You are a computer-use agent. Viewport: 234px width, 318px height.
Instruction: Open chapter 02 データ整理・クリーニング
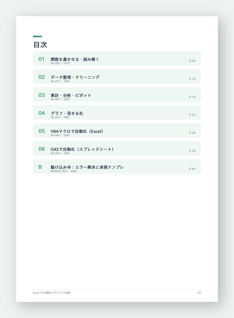[117, 77]
